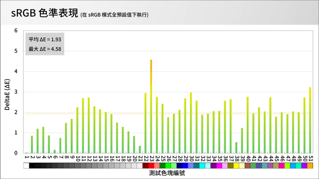
Task: Click the bar for patch 12
Action: click(x=89, y=125)
